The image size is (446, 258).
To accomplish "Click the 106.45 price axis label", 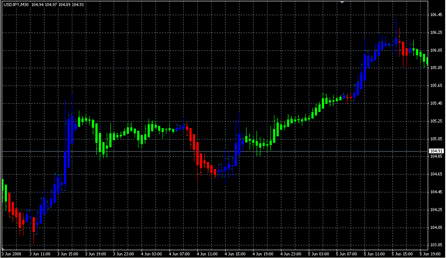I will (436, 15).
